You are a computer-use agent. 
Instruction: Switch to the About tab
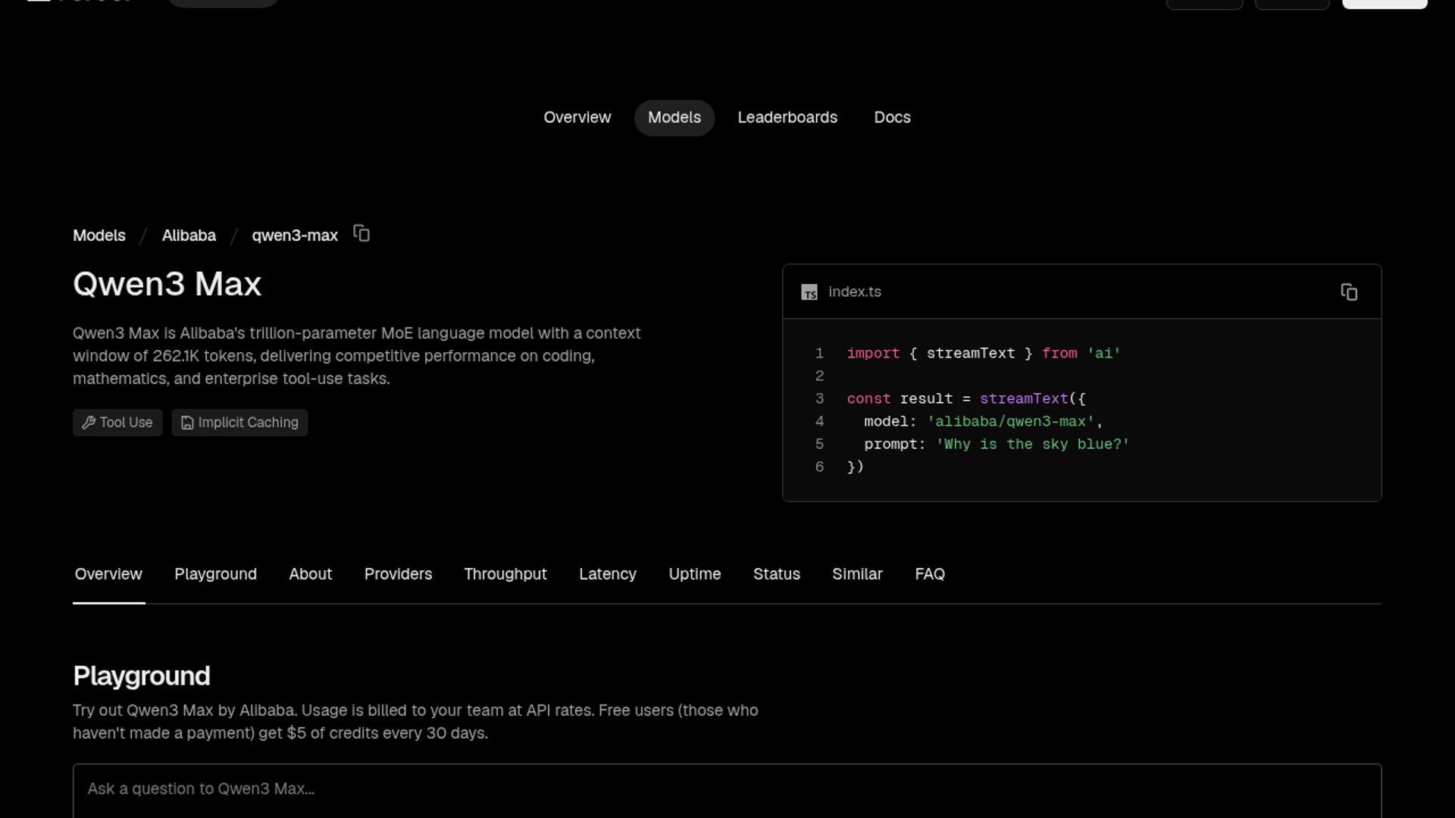[310, 574]
